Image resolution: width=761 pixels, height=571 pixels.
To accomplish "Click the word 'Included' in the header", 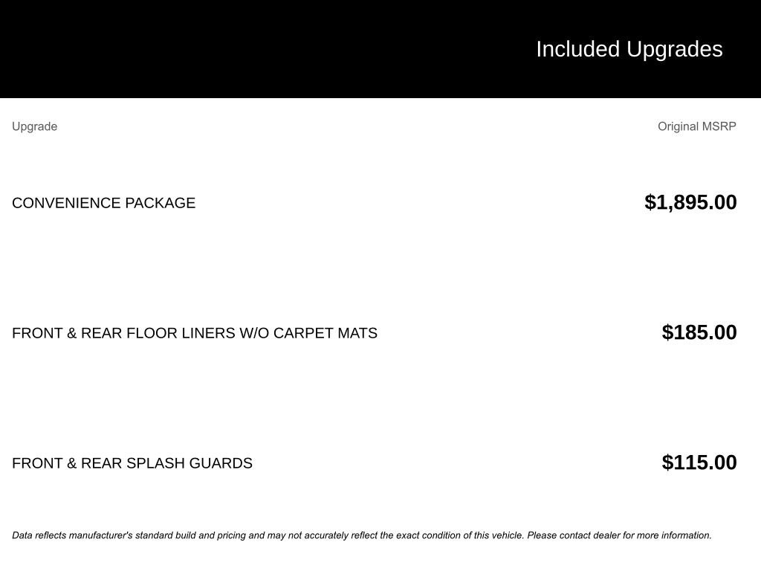I will (577, 49).
